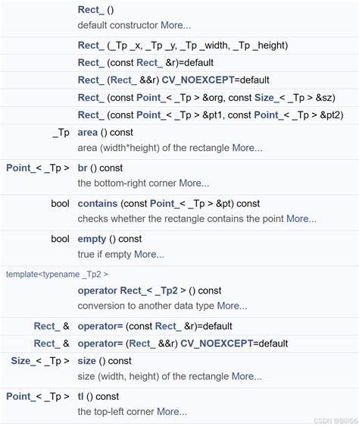The height and width of the screenshot is (427, 359).
Task: Click More... after conversion to another data type
Action: (x=233, y=306)
